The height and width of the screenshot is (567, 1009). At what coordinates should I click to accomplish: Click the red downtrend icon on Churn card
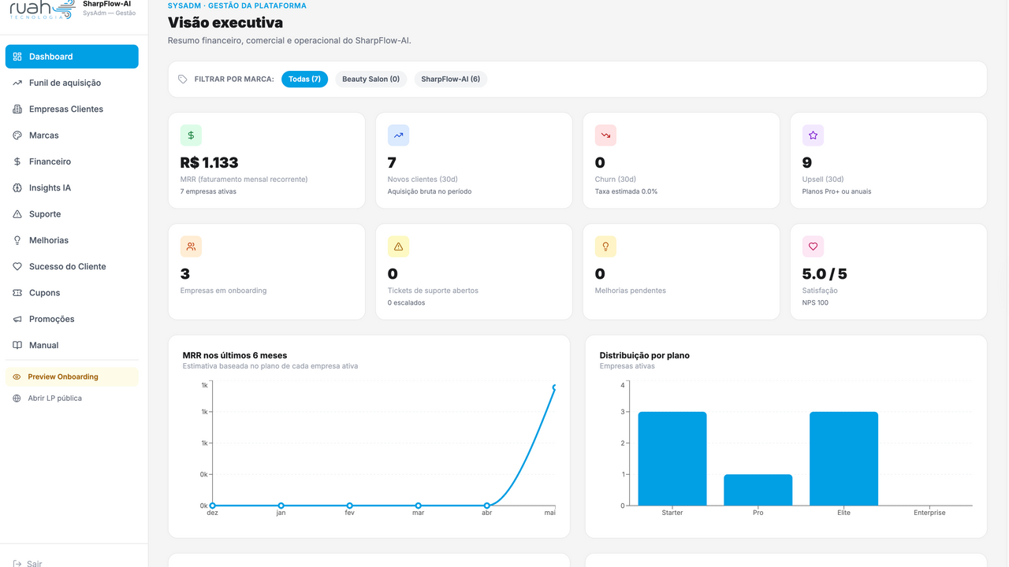[x=605, y=135]
